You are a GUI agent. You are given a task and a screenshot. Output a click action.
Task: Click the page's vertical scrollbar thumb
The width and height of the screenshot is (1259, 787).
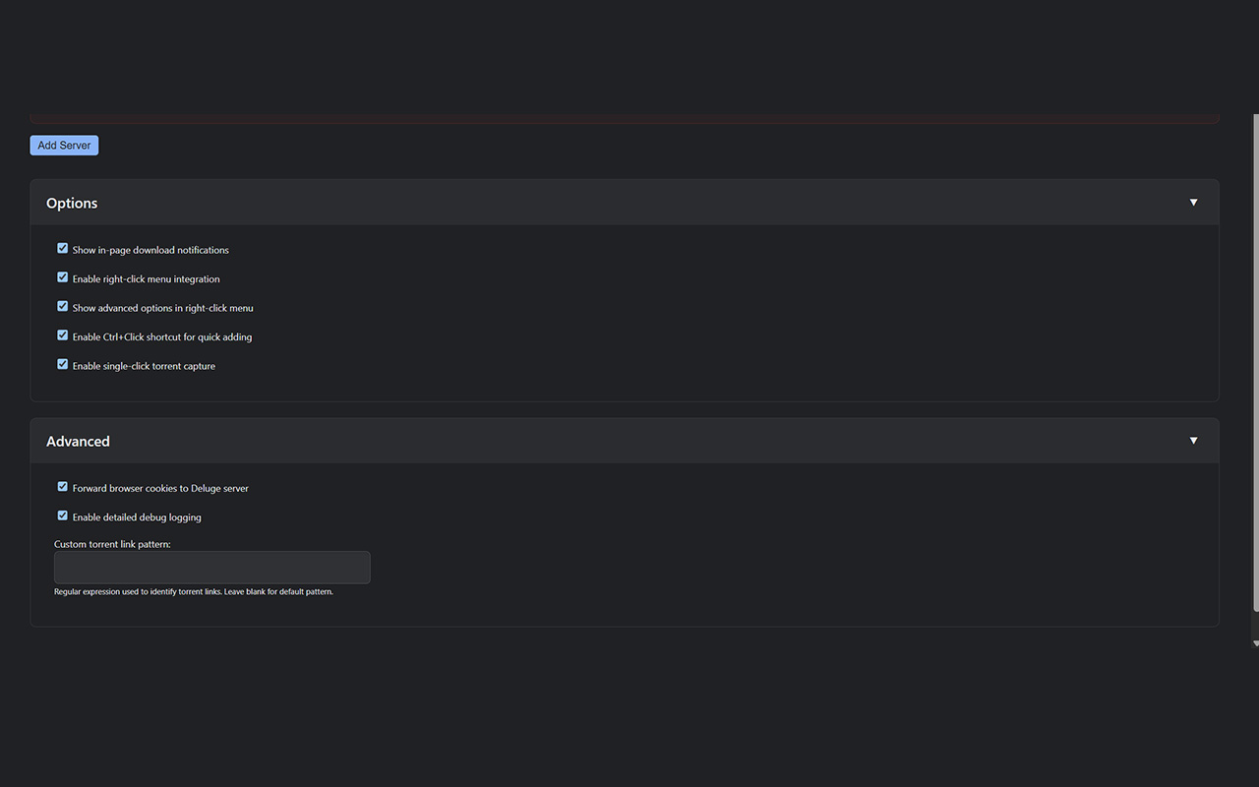pyautogui.click(x=1254, y=364)
